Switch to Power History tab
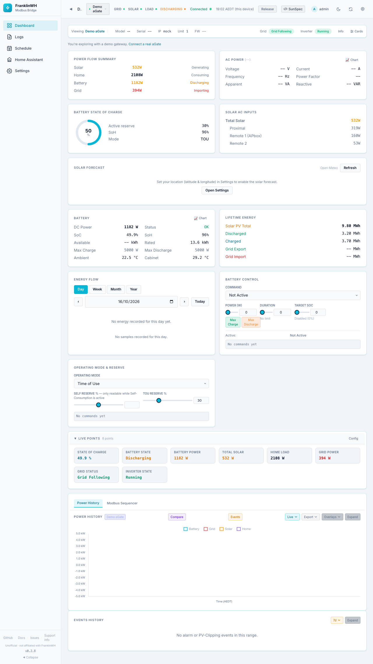Viewport: 373px width, 664px height. [88, 503]
